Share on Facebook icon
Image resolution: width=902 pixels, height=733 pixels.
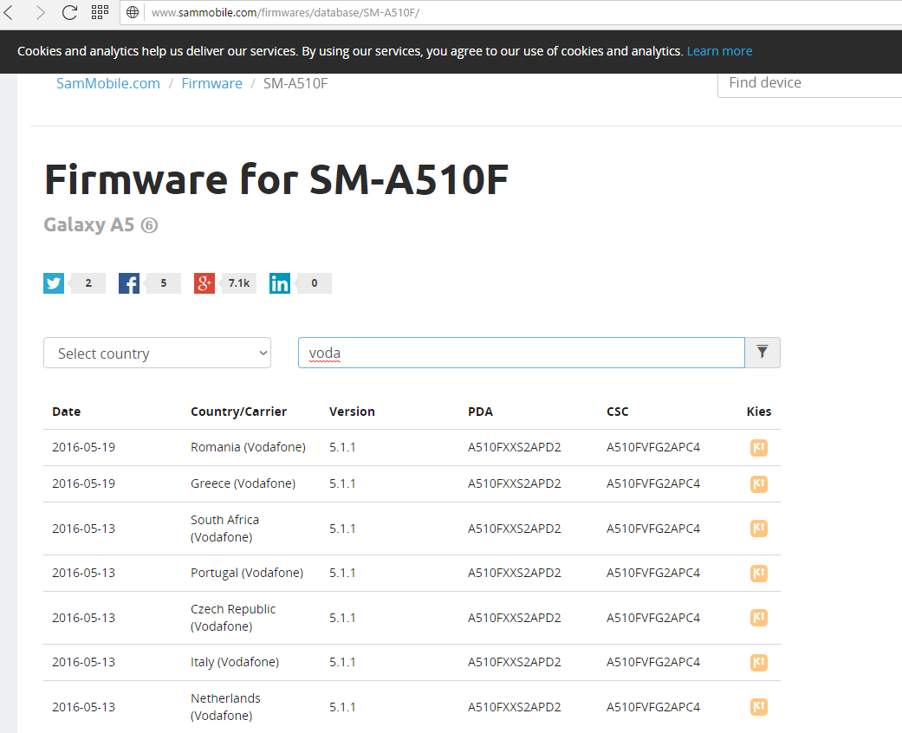[129, 283]
